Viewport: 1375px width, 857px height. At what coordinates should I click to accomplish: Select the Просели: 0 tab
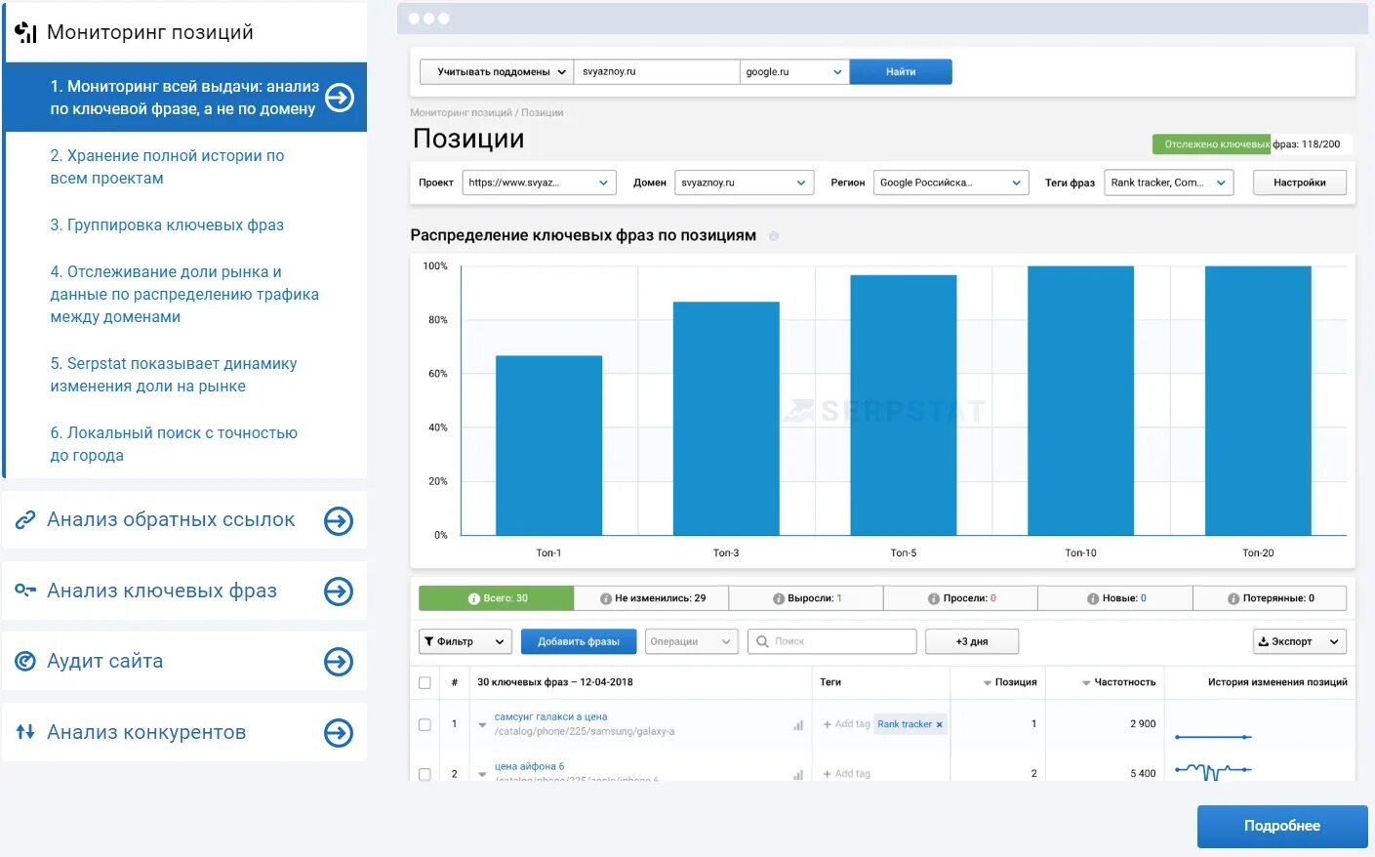pos(961,598)
